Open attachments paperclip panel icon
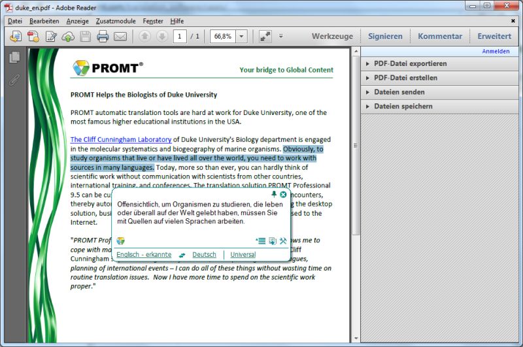The image size is (523, 347). pyautogui.click(x=14, y=80)
